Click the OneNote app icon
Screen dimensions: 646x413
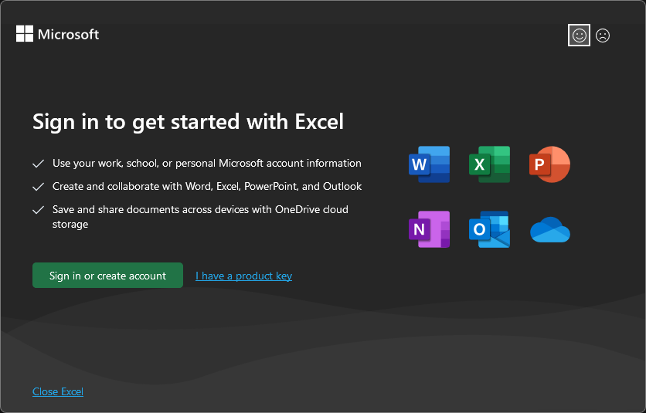click(429, 229)
